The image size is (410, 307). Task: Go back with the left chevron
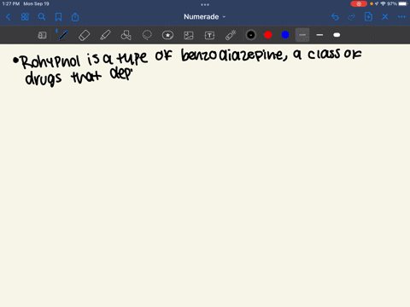coord(8,17)
